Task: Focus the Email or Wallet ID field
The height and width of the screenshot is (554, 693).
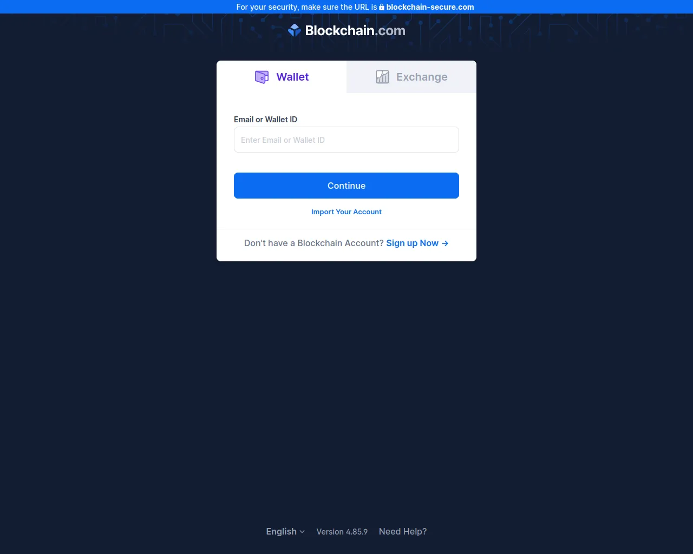Action: (x=346, y=140)
